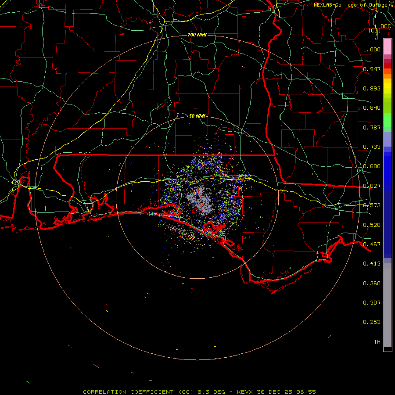Click the 0.840 color scale value

coord(372,108)
